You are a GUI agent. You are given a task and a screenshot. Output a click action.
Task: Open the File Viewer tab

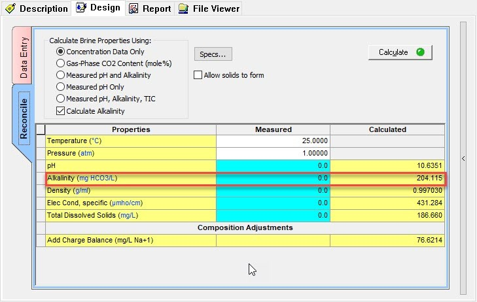tap(209, 8)
